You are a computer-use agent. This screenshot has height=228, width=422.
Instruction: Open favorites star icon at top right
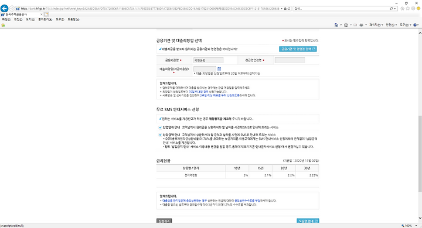408,9
